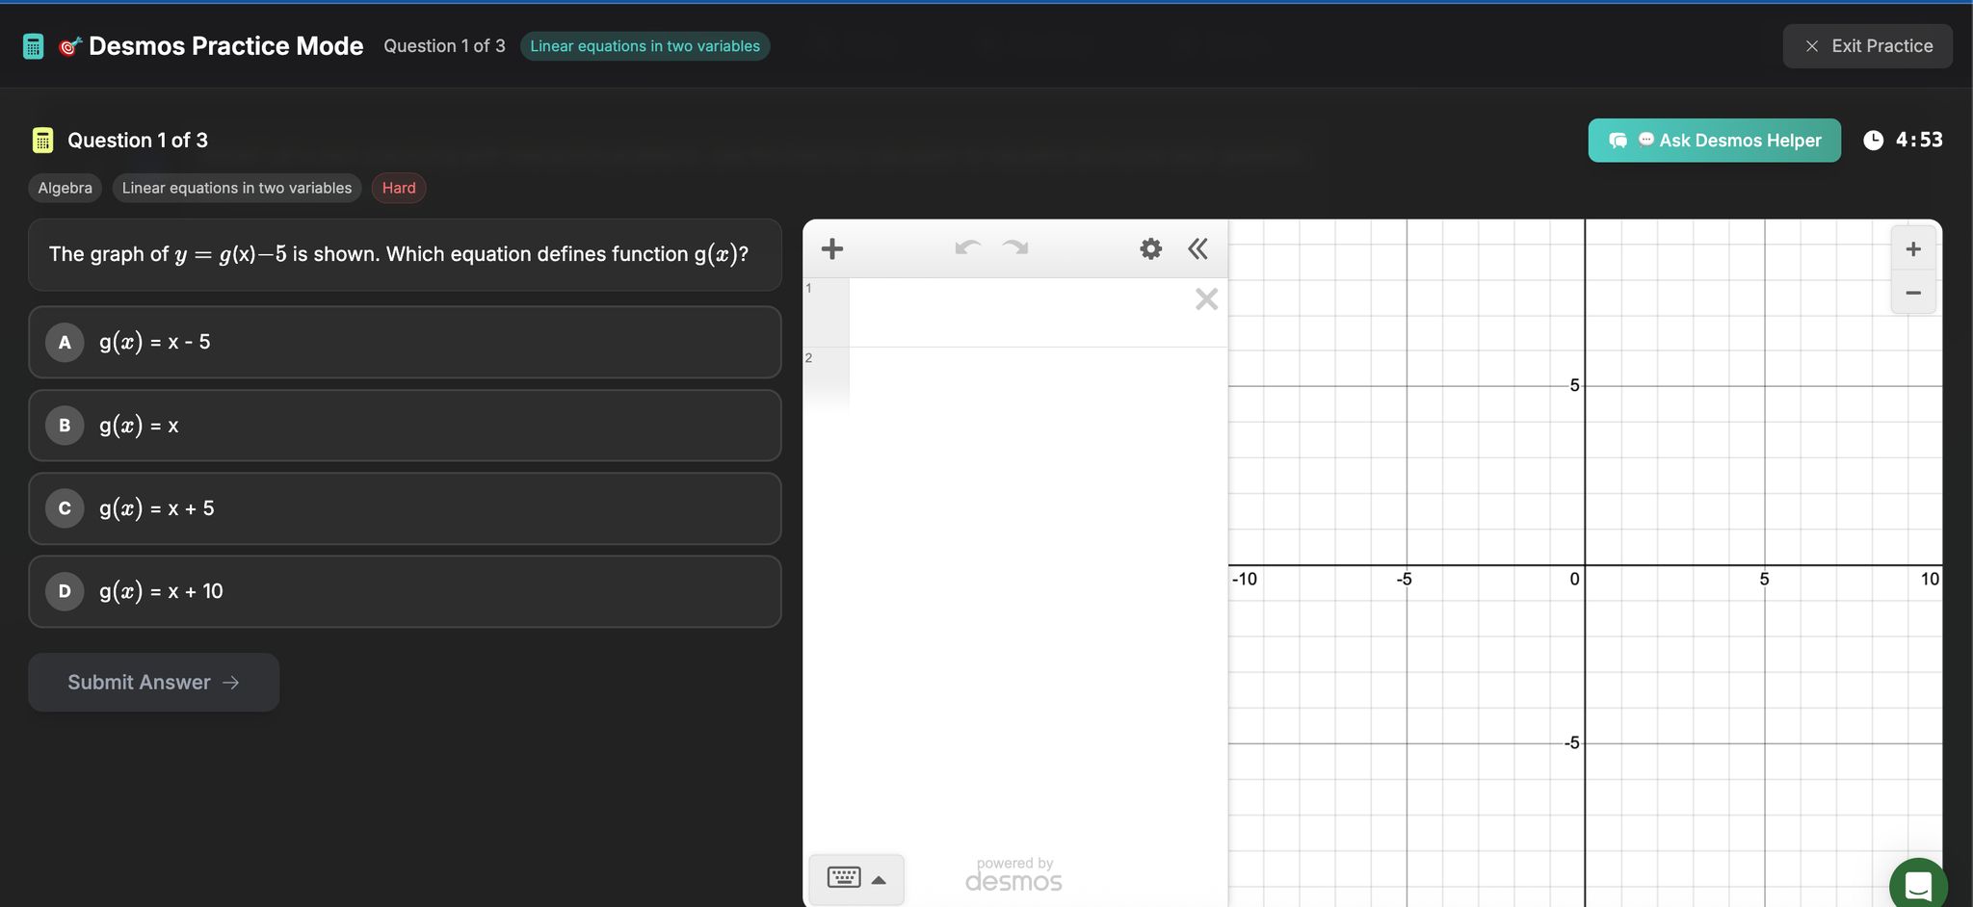Viewport: 1973px width, 907px height.
Task: Zoom in on the graph
Action: coord(1913,249)
